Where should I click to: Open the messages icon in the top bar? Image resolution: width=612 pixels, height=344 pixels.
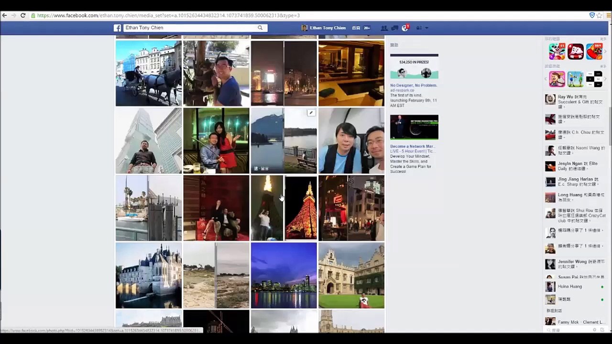(x=394, y=28)
